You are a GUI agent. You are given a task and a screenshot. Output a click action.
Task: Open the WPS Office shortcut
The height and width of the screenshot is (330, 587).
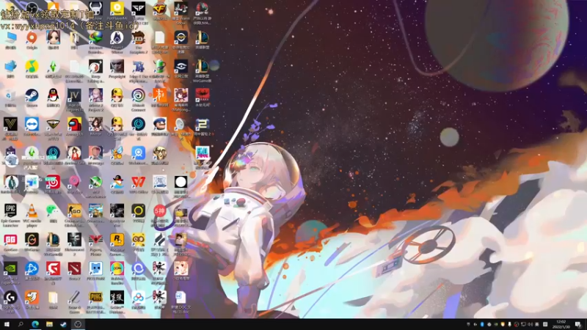tap(138, 182)
